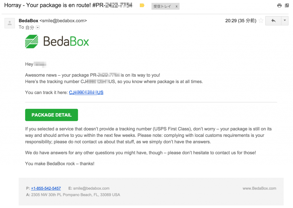Click the PACKAGE DETAIL button
The height and width of the screenshot is (208, 293).
[x=52, y=115]
